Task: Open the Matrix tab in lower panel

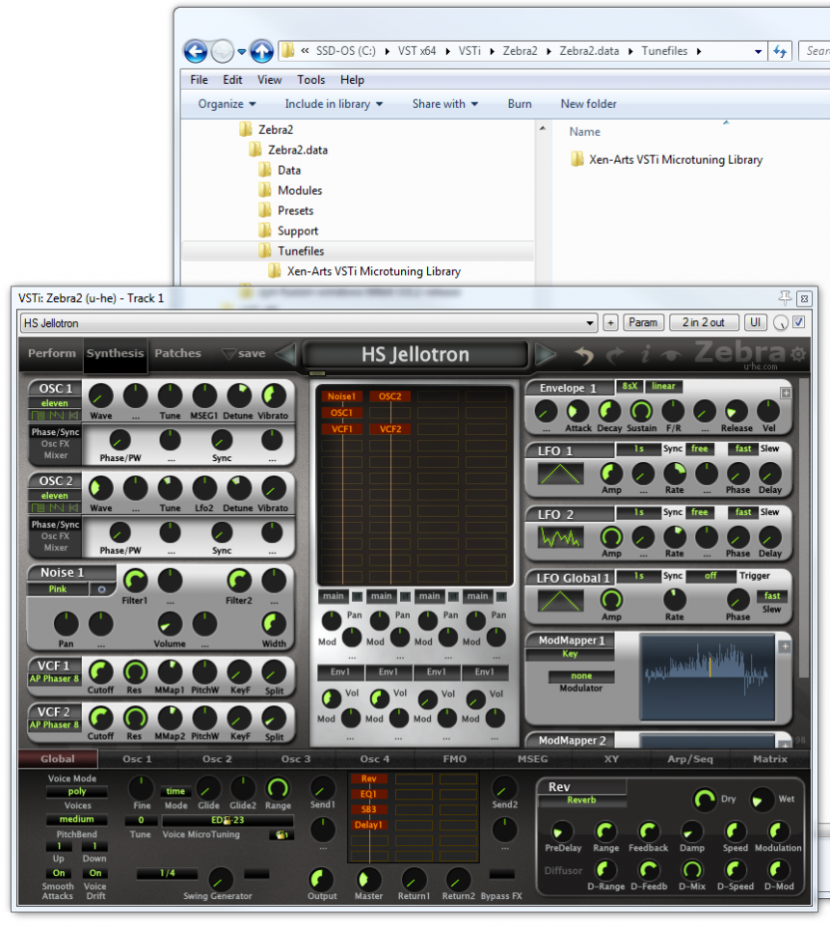Action: point(769,759)
